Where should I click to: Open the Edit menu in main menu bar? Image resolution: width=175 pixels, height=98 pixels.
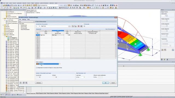[7, 3]
